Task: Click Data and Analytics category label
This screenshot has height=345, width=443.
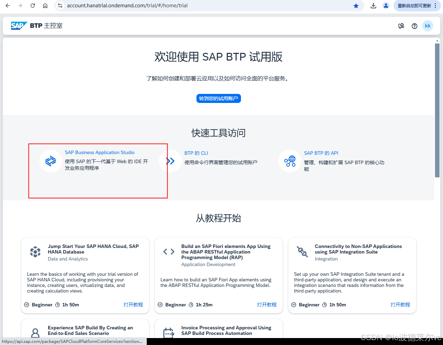Action: pyautogui.click(x=68, y=259)
